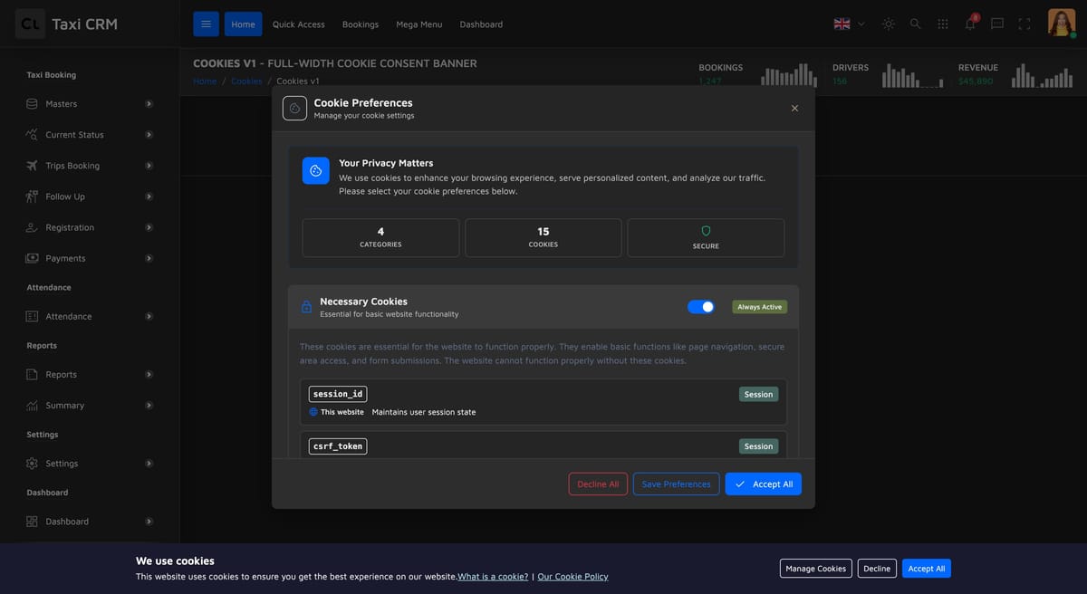Click the csrf_token cookie name tag
Image resolution: width=1087 pixels, height=594 pixels.
(338, 446)
